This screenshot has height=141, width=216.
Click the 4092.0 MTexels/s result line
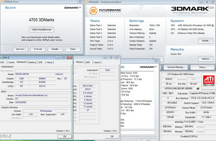136,104
